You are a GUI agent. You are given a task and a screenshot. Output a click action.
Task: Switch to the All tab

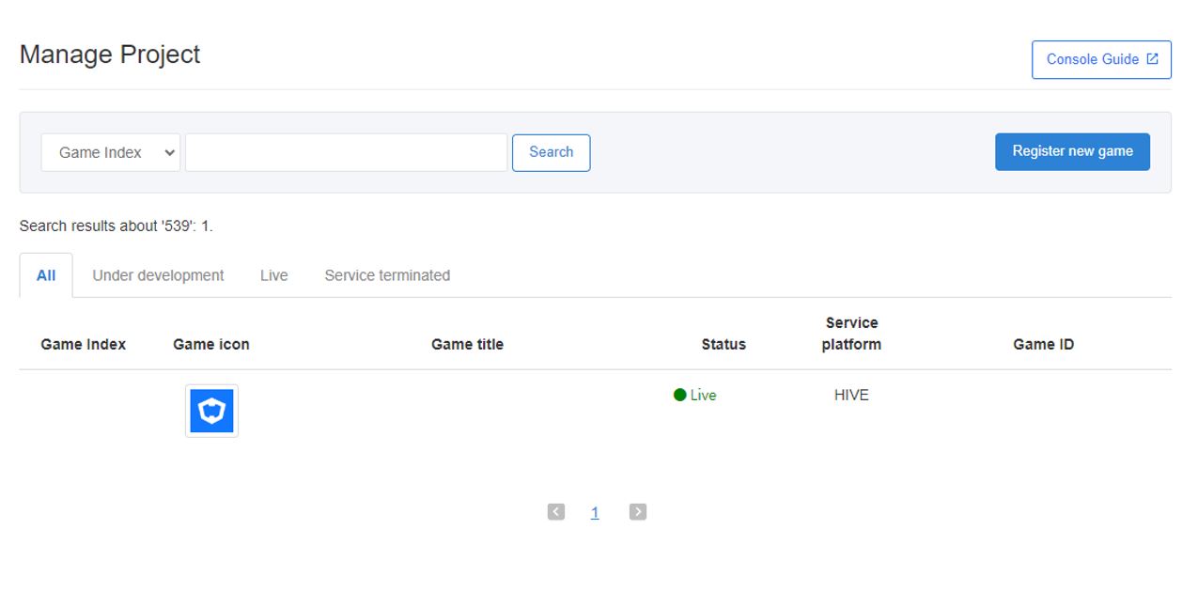coord(46,275)
